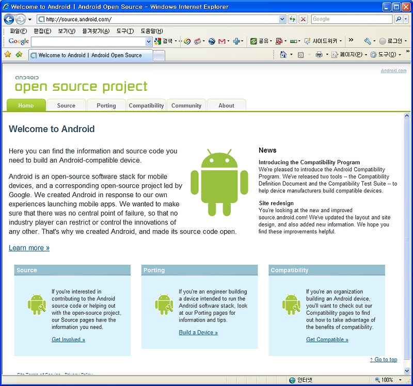Print the page using the printer icon
The height and width of the screenshot is (386, 413).
[319, 54]
